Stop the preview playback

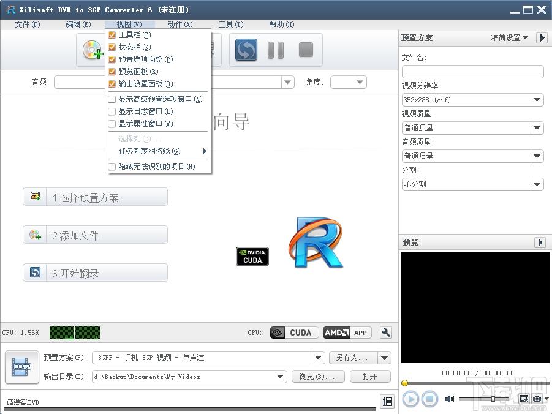click(x=429, y=399)
